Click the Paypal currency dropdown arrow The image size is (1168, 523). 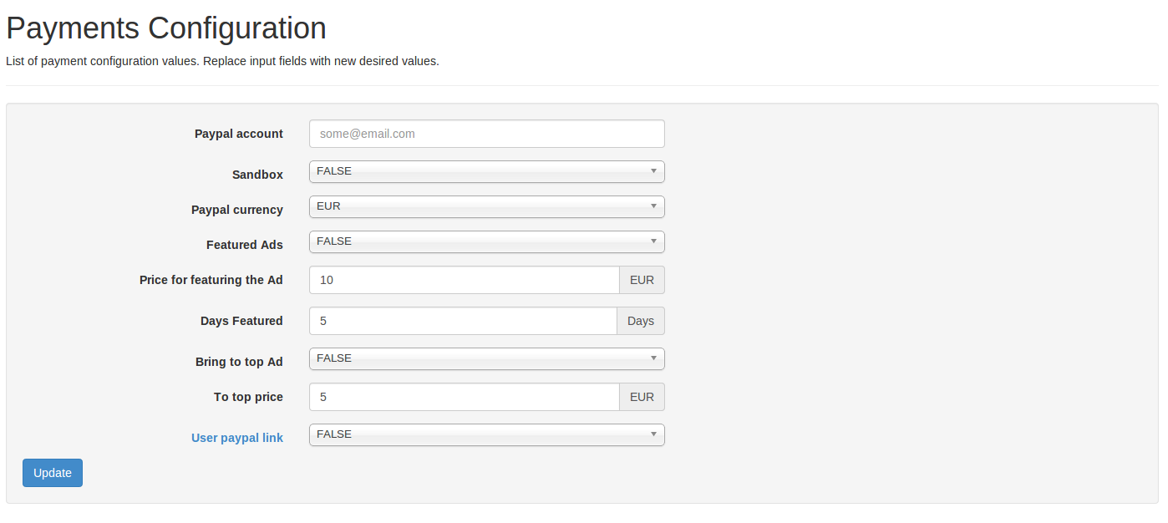[653, 206]
